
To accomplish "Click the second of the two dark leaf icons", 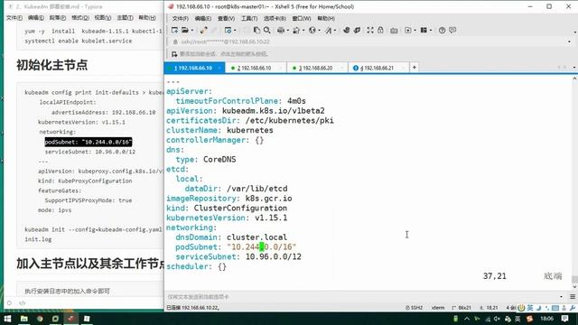I will tap(357, 30).
